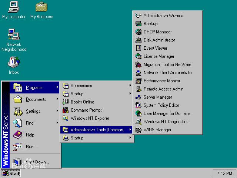This screenshot has width=237, height=178.
Task: Click the Server Manager icon
Action: (138, 97)
